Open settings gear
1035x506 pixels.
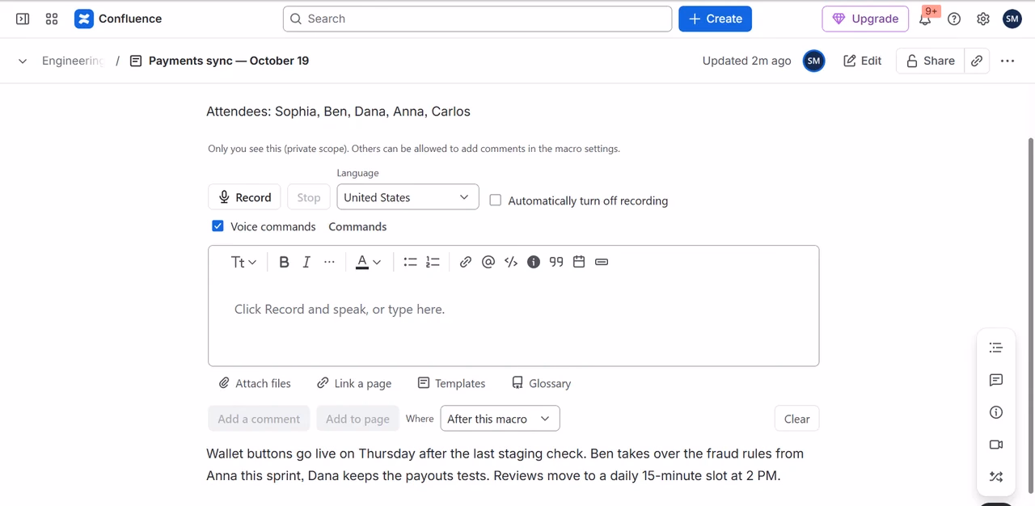[x=983, y=19]
